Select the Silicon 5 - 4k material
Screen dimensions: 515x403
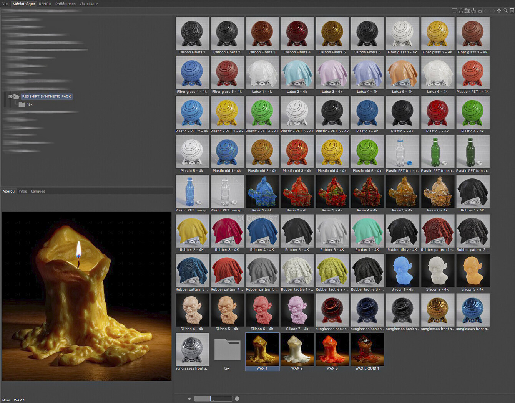(227, 312)
